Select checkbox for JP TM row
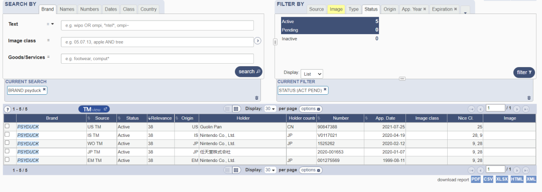542x192 pixels. pos(7,151)
